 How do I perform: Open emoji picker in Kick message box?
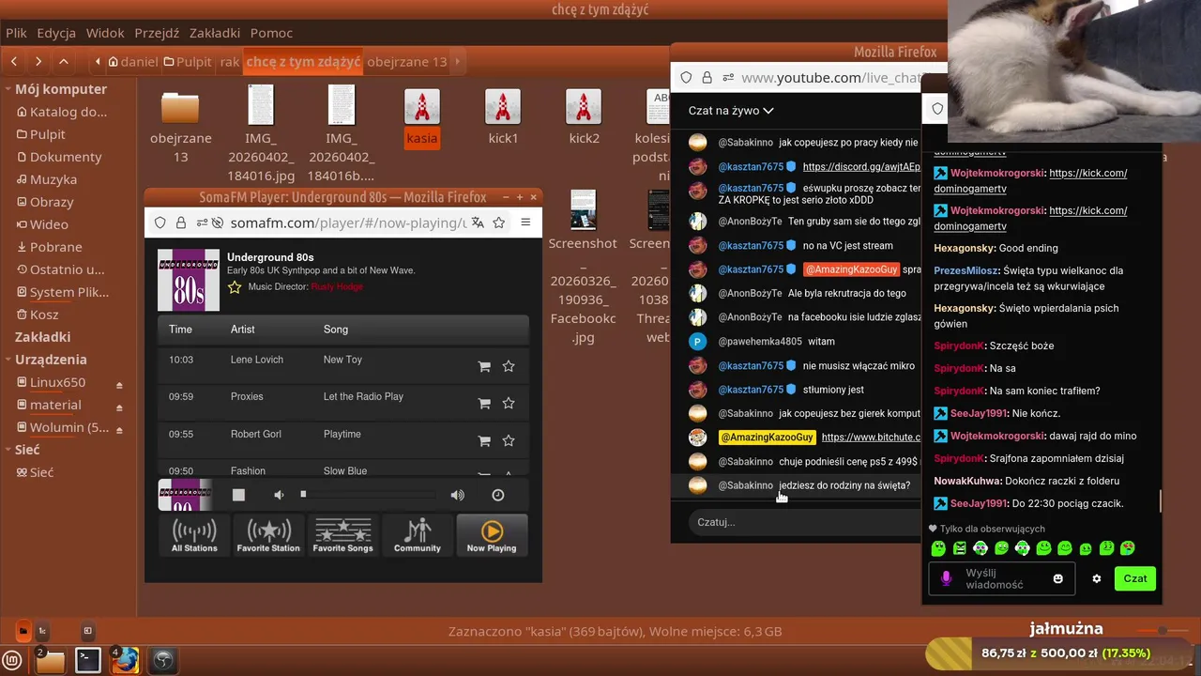click(x=1058, y=579)
